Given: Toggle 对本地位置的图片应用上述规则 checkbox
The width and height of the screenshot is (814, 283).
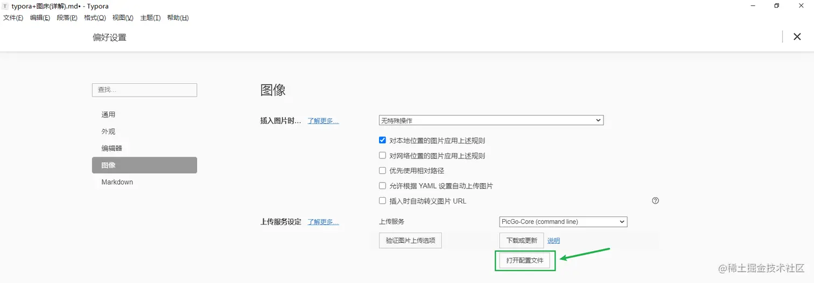Looking at the screenshot, I should pos(382,140).
